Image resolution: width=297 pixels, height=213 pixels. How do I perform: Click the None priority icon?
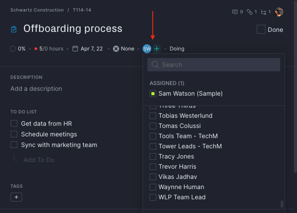pyautogui.click(x=116, y=49)
